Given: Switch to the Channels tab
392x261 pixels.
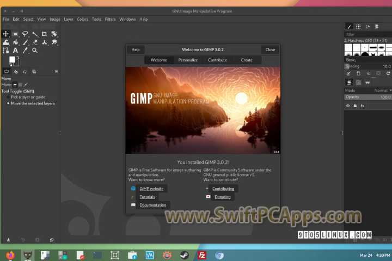Looking at the screenshot, I should 358,83.
